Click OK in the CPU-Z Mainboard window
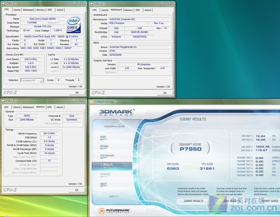This screenshot has width=280, height=217. point(165,93)
